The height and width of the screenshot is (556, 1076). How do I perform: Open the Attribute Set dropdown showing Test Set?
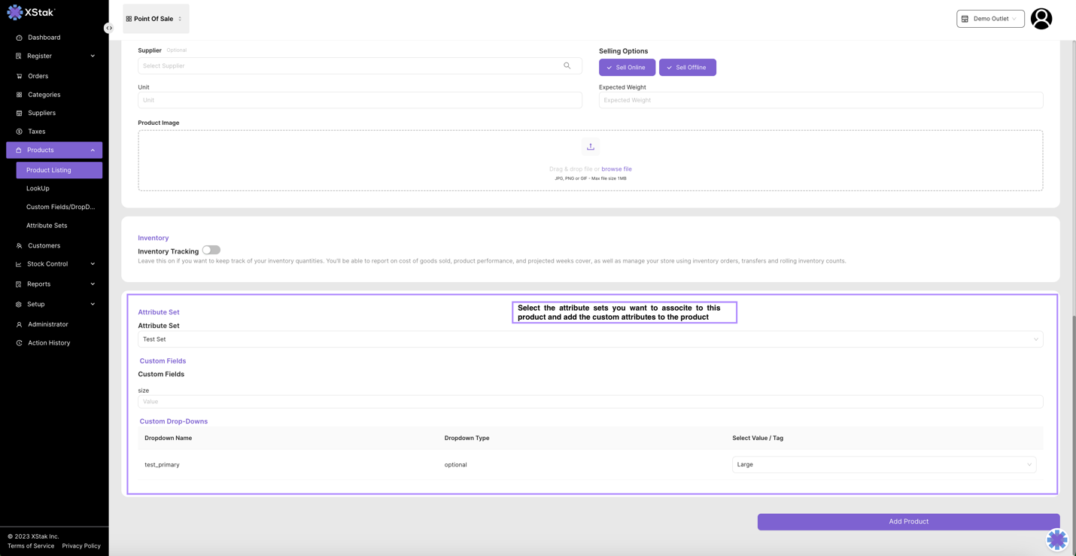coord(590,339)
